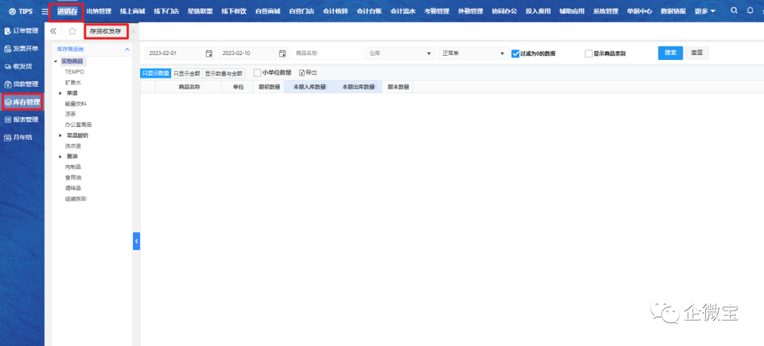Click the blue 搜索 search button

[670, 53]
